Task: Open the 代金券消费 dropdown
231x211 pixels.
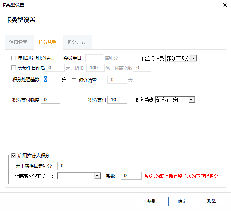Action: point(181,58)
